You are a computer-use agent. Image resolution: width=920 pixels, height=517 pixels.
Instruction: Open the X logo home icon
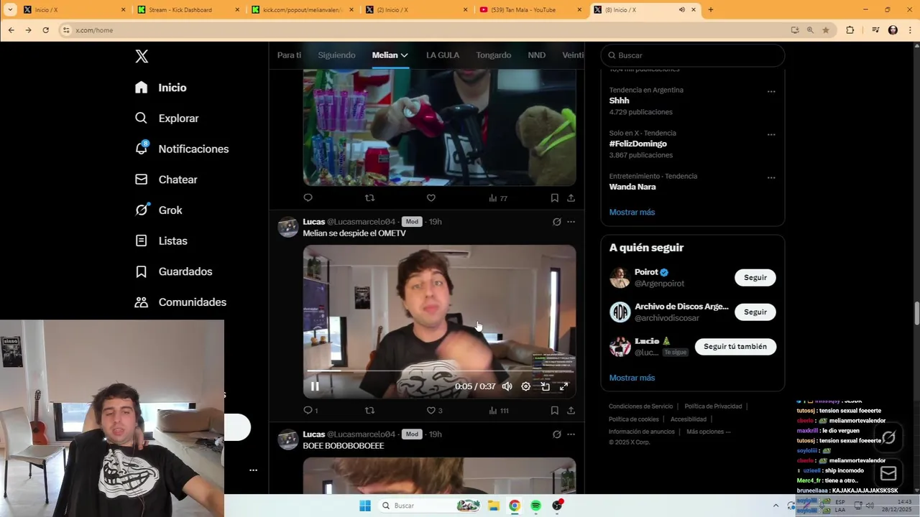point(142,56)
